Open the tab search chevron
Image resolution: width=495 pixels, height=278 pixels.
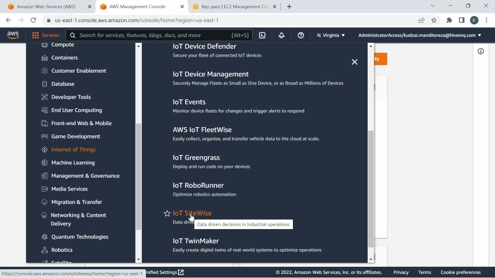tap(433, 6)
